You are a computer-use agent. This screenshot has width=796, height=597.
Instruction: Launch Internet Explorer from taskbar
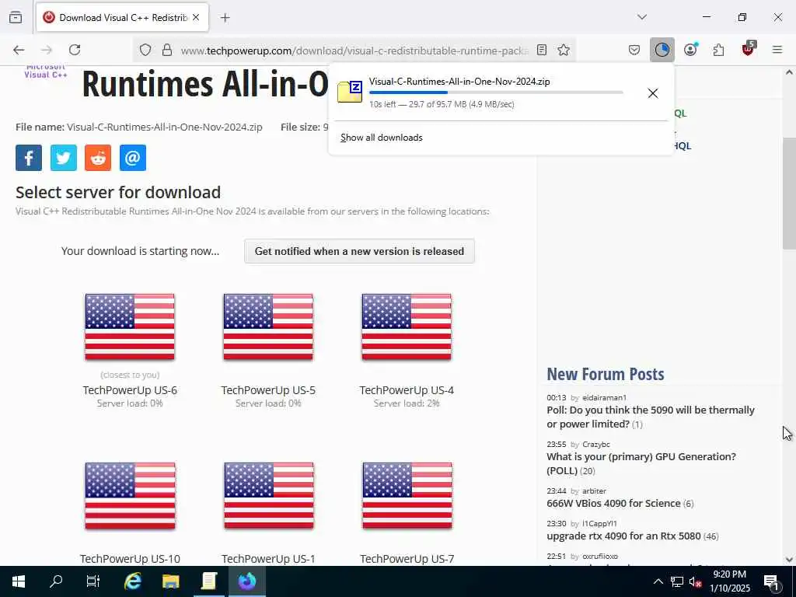pos(133,581)
